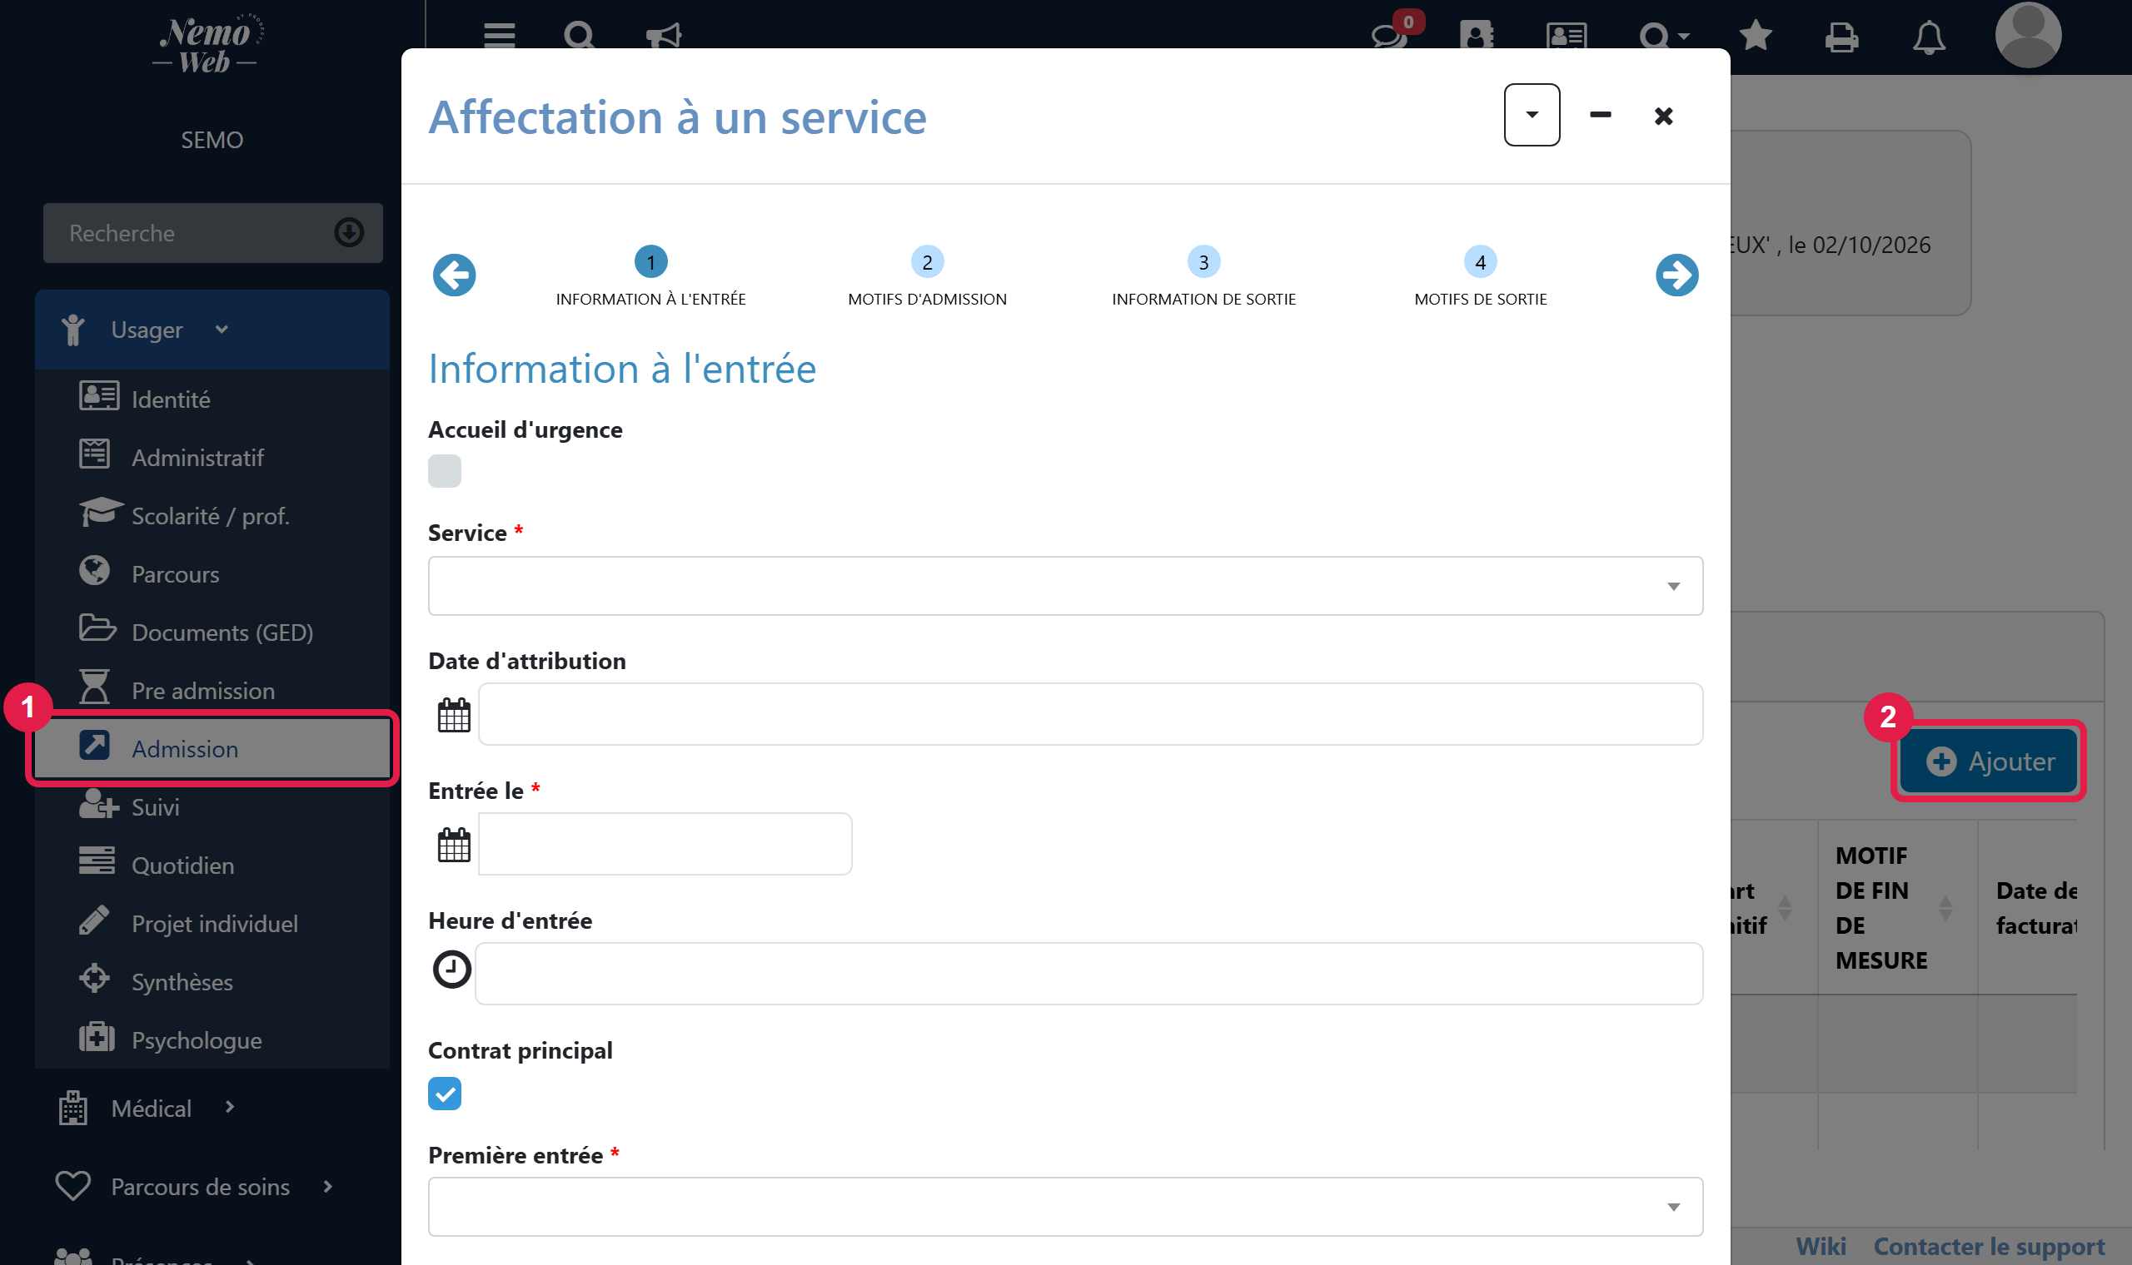2132x1265 pixels.
Task: Open the Service dropdown
Action: 1065,586
